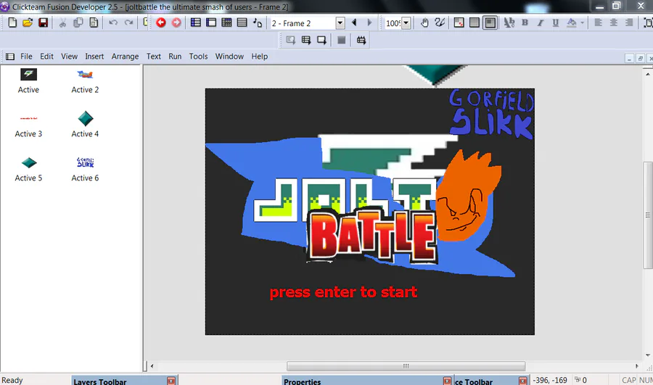This screenshot has width=653, height=385.
Task: Open the Tools menu
Action: [198, 56]
